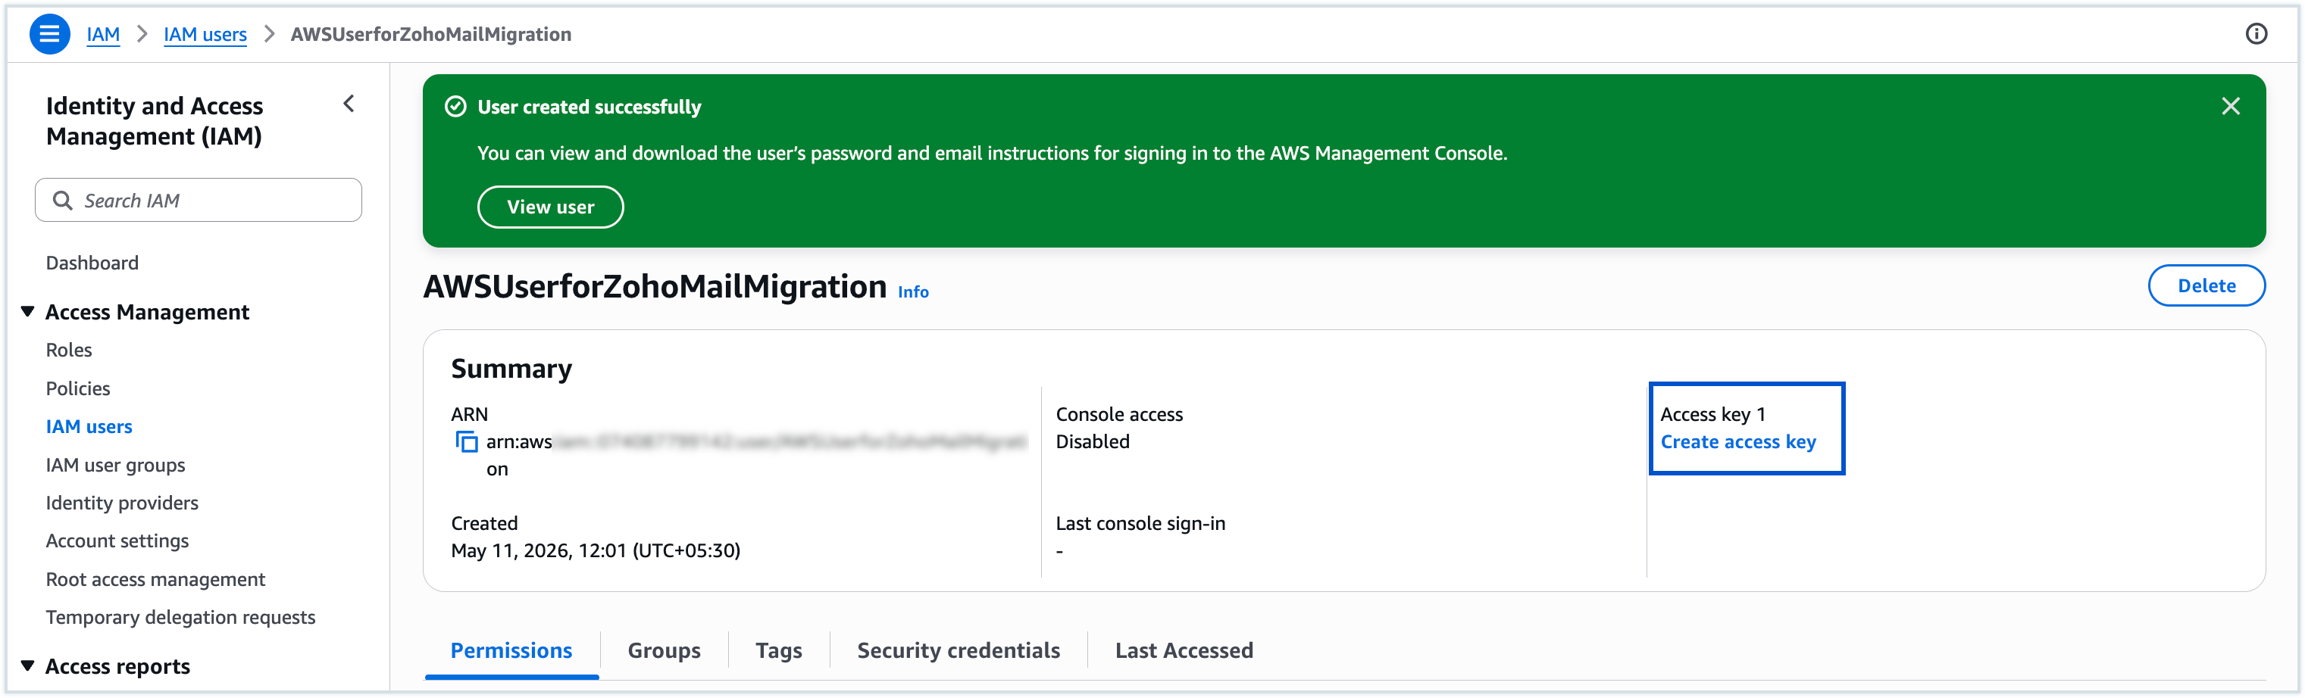Image resolution: width=2305 pixels, height=698 pixels.
Task: Click the search magnifier icon in Search IAM
Action: (x=63, y=200)
